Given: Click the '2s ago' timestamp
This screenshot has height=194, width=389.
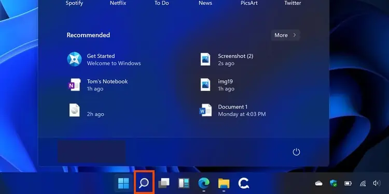Looking at the screenshot, I should click(x=226, y=64).
